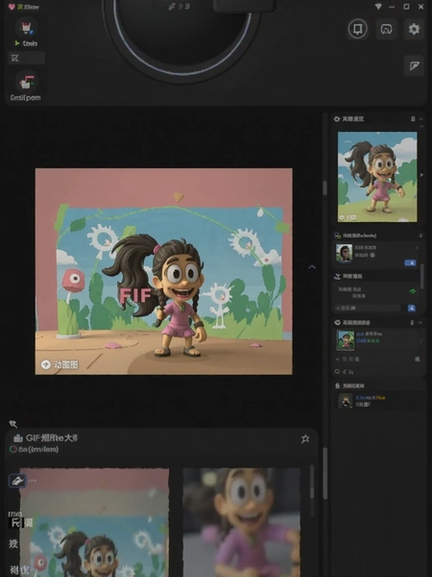Collapse the panel using the blue up chevron
This screenshot has width=432, height=577.
coord(311,266)
